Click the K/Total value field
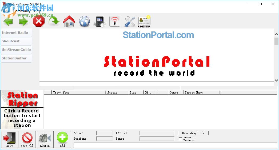This screenshot has height=150, width=279. [157, 133]
